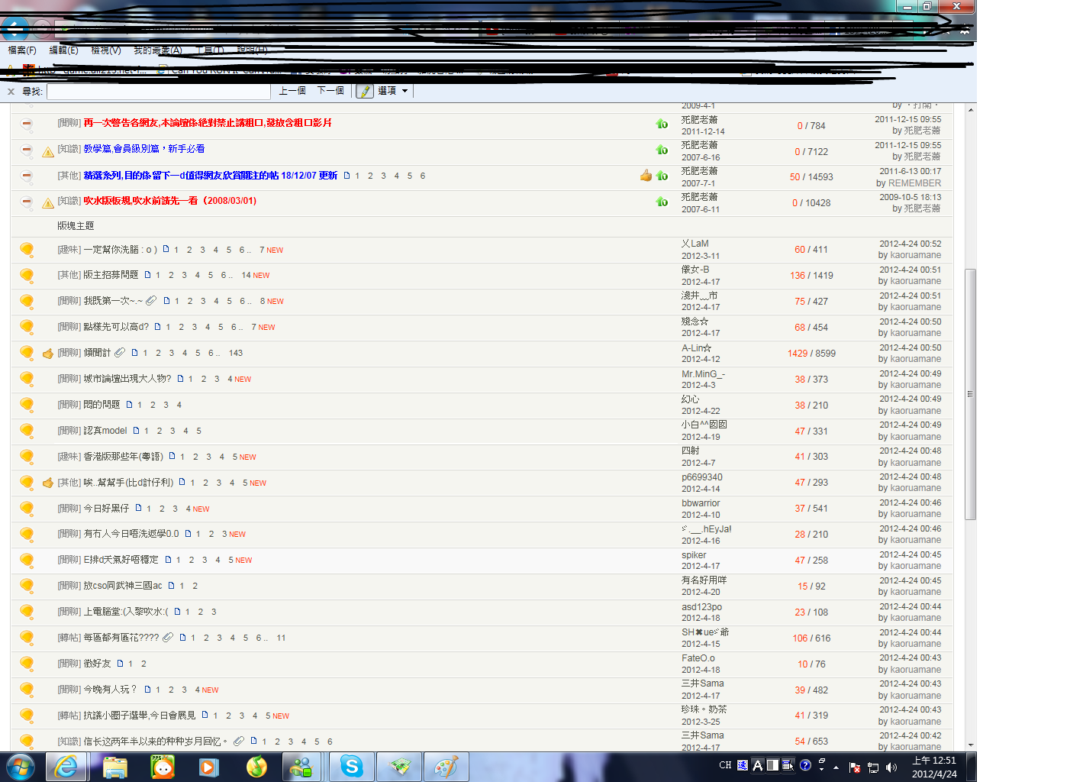Click the green pinned arrow on 再一次警告 row
This screenshot has width=1083, height=782.
(662, 124)
